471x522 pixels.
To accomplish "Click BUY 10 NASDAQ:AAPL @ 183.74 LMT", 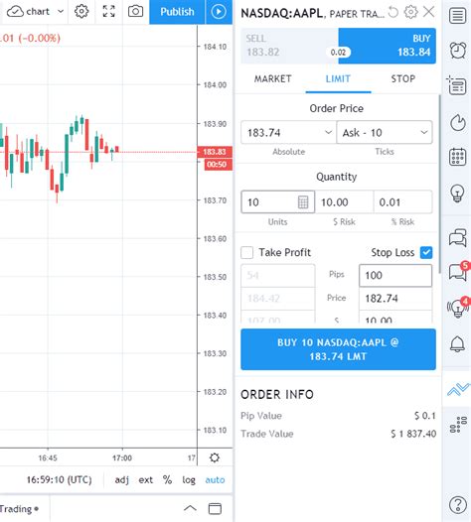I will (x=338, y=349).
